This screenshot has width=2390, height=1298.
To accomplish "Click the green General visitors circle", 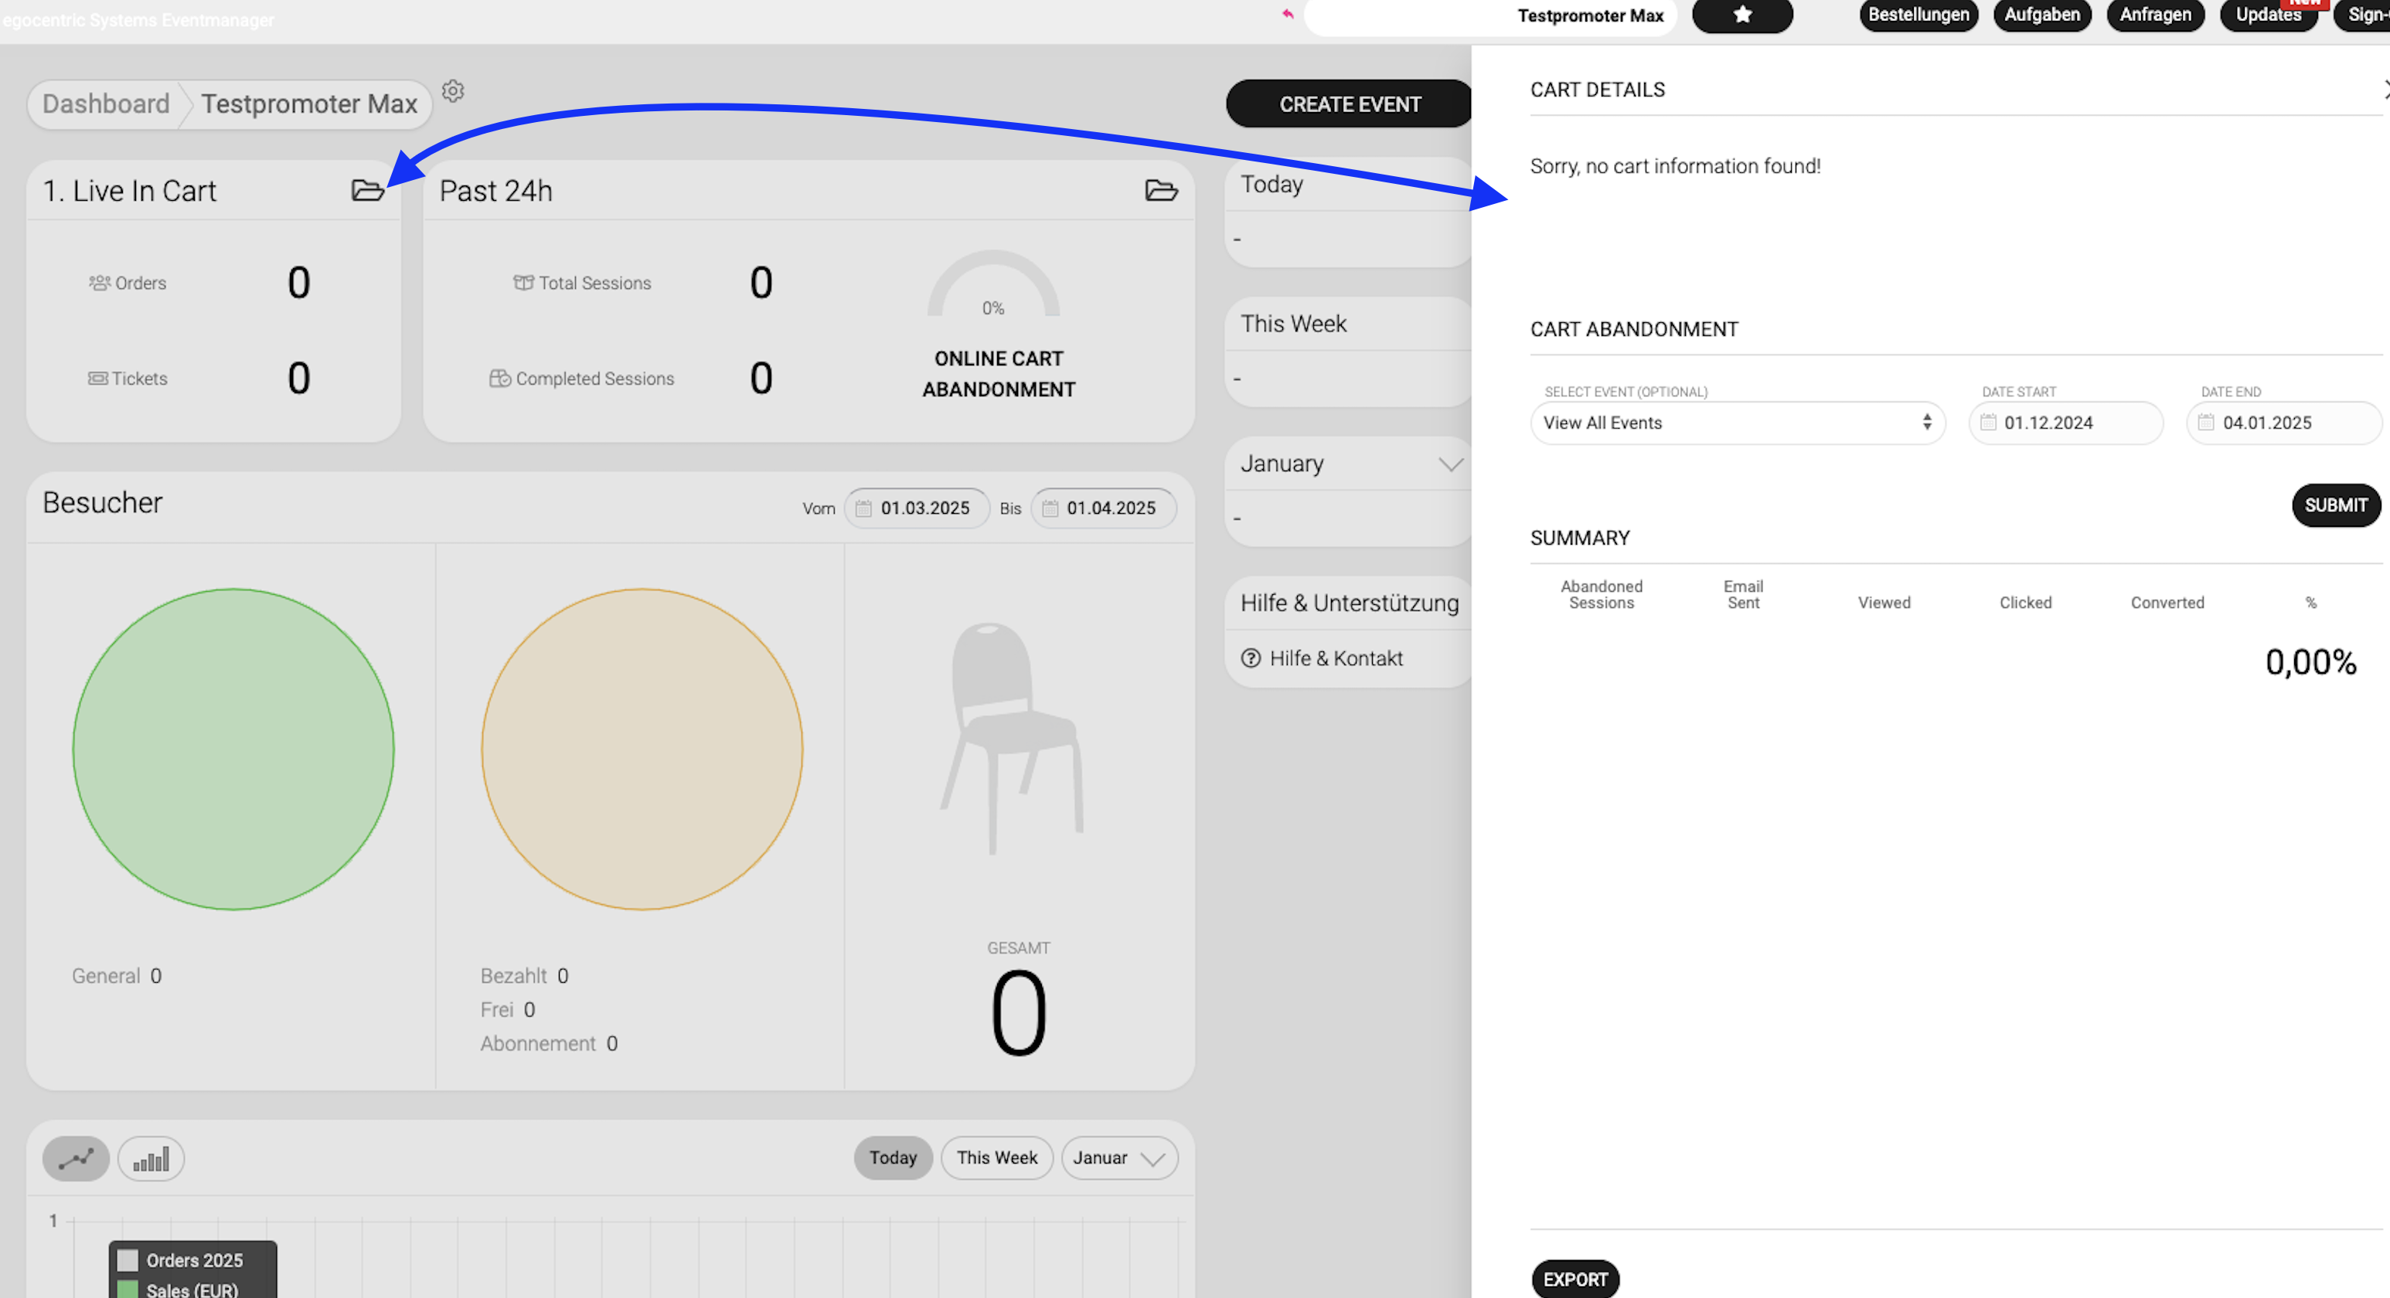I will pyautogui.click(x=233, y=749).
